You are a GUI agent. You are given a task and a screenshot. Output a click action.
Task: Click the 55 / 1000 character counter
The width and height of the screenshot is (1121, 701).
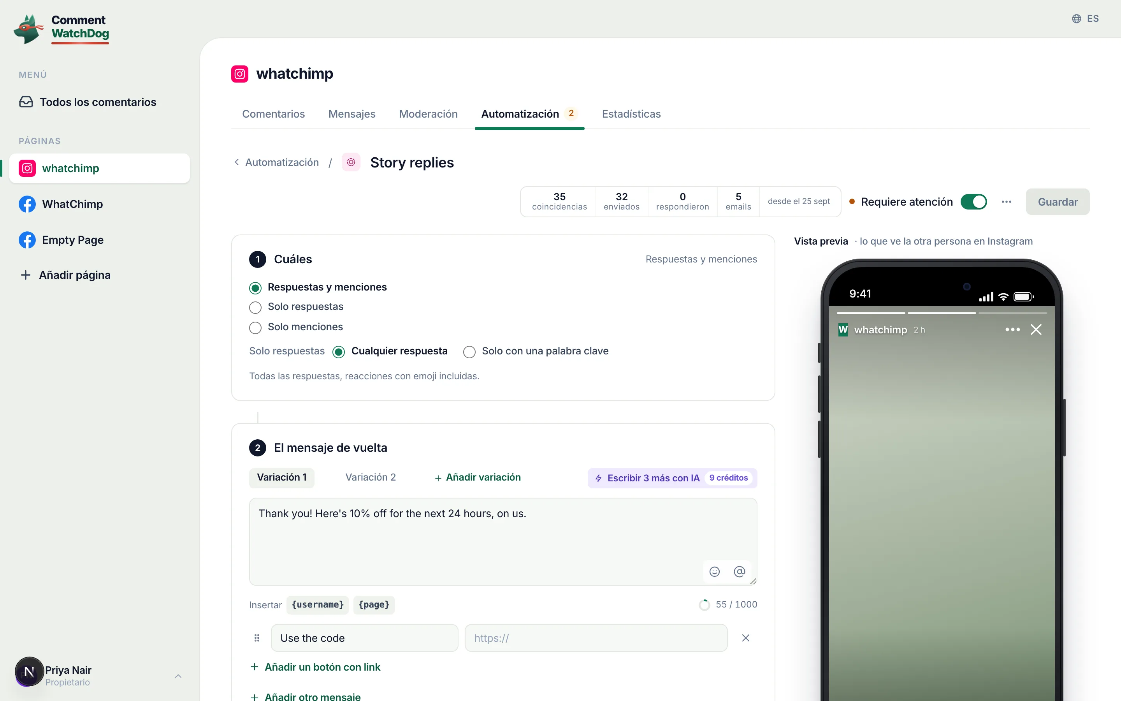point(736,604)
